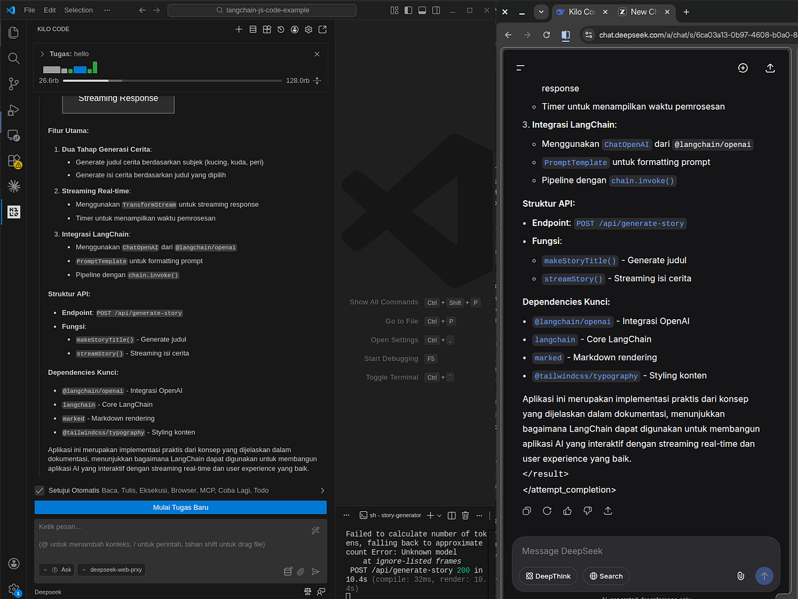Open the File menu

pyautogui.click(x=29, y=11)
